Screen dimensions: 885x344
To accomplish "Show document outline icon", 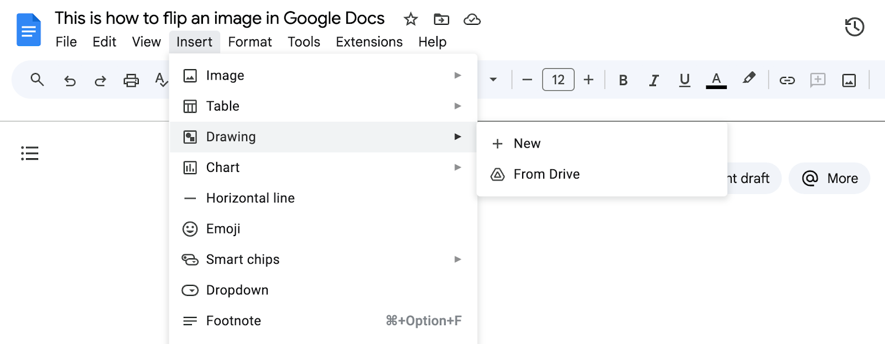I will point(30,153).
